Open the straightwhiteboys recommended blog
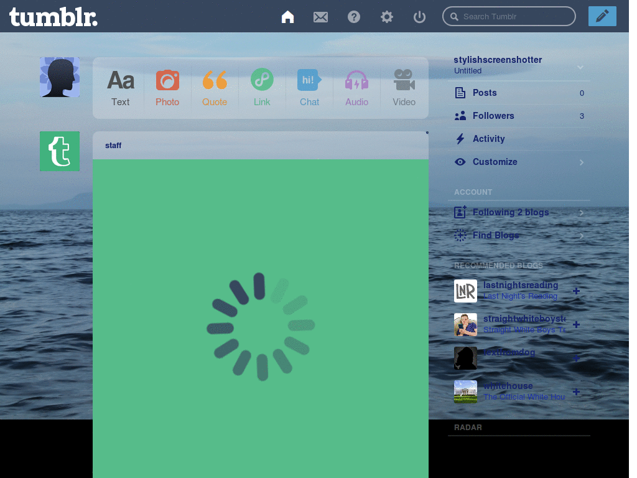 click(524, 319)
